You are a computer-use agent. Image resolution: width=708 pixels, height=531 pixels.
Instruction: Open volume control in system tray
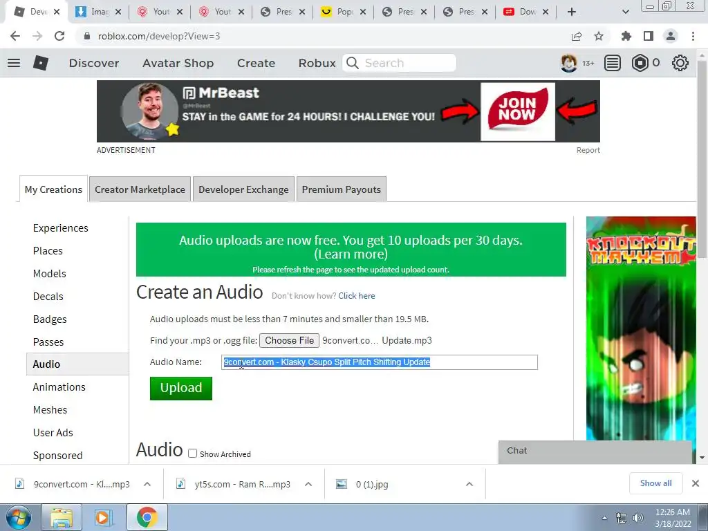pyautogui.click(x=637, y=518)
